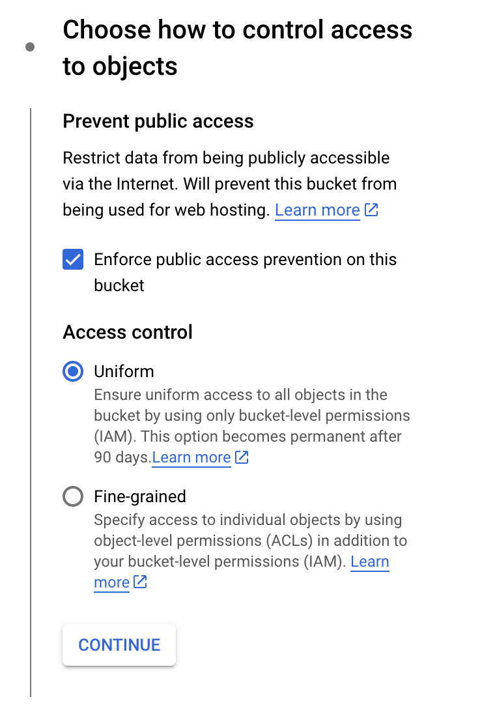The width and height of the screenshot is (495, 710).
Task: Select the Uniform radio button
Action: (73, 372)
